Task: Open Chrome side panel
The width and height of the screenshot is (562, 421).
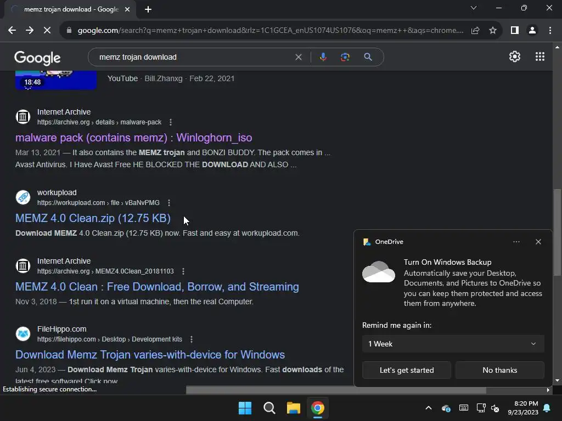Action: click(x=515, y=31)
